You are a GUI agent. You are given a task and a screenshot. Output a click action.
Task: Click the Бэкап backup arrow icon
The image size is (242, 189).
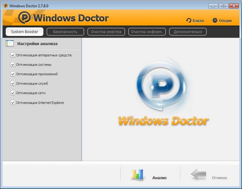[189, 21]
